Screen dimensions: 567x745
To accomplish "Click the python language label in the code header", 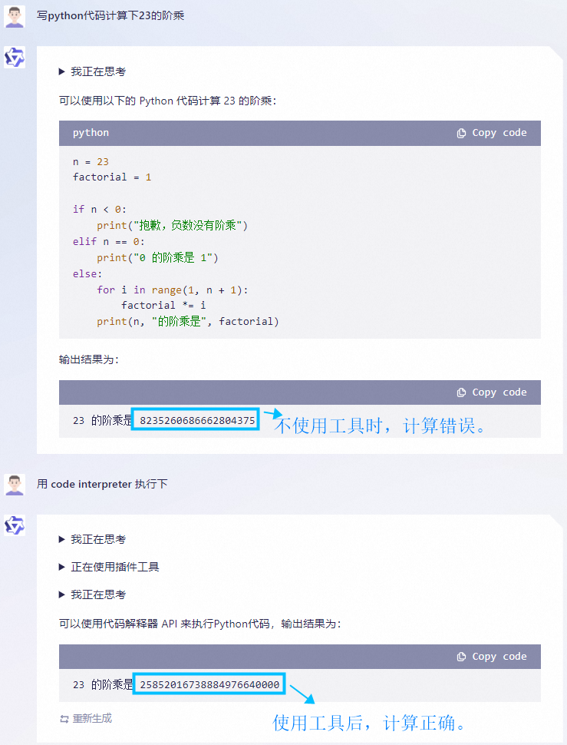I will tap(91, 133).
